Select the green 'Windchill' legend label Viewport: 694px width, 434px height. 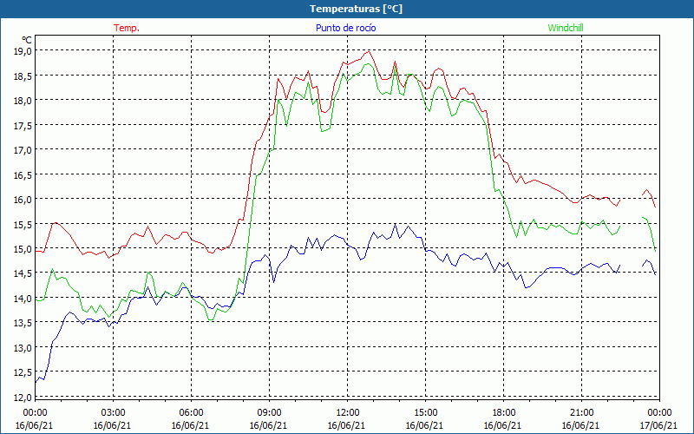click(566, 28)
